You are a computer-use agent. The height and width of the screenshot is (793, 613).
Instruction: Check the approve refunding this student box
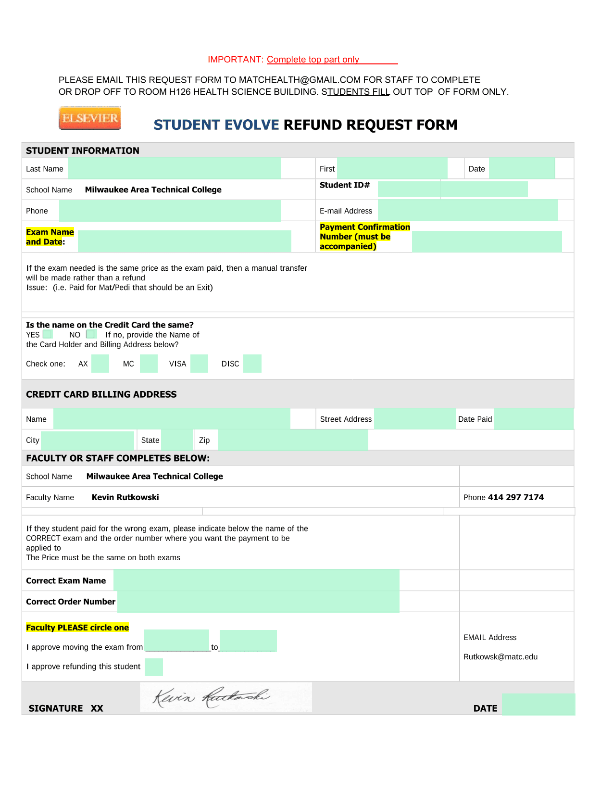point(154,667)
